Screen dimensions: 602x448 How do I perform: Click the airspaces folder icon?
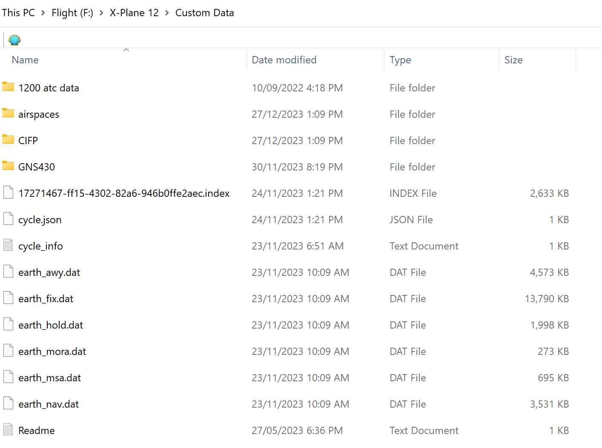[x=8, y=113]
